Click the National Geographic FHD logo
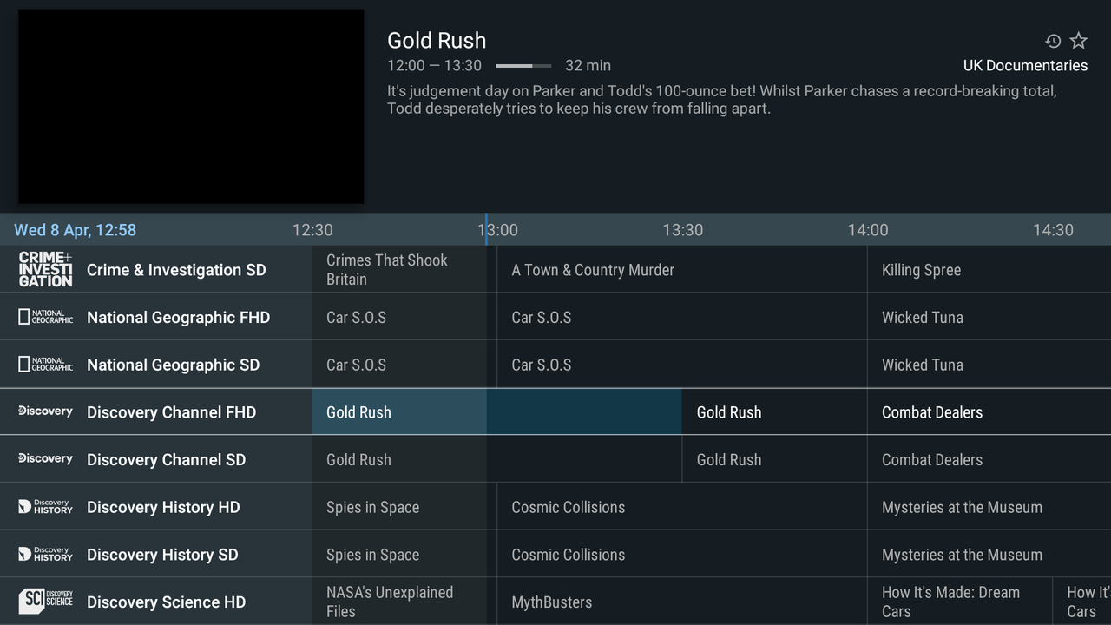Viewport: 1111px width, 625px height. 46,317
